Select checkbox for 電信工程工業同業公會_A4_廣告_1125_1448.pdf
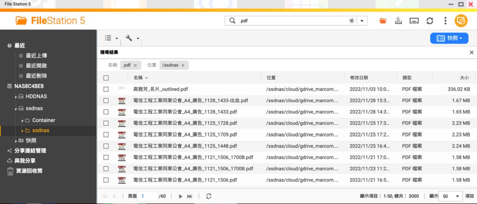Image resolution: width=477 pixels, height=204 pixels. pyautogui.click(x=106, y=146)
